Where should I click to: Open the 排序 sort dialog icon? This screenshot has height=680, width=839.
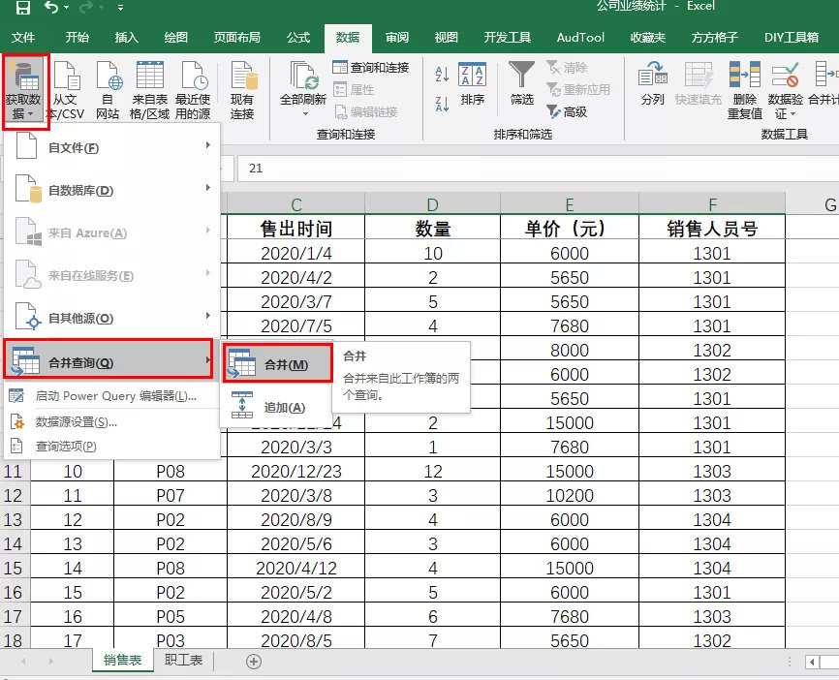click(472, 75)
